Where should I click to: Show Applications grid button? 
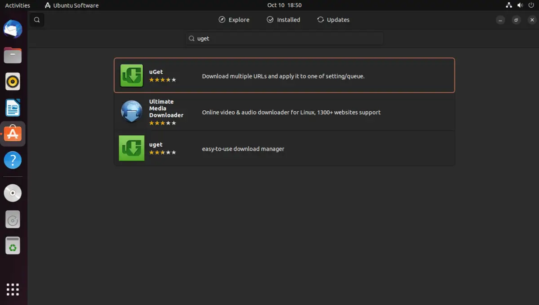(x=13, y=289)
